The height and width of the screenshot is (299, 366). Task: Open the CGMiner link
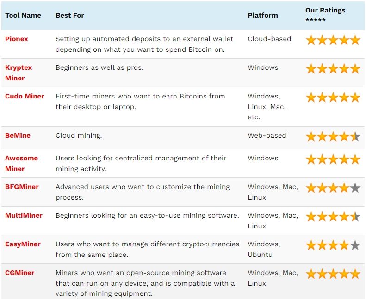pos(19,273)
